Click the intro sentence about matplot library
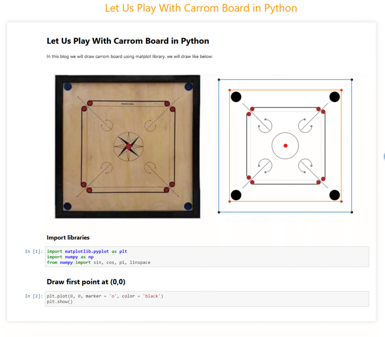 [x=129, y=56]
